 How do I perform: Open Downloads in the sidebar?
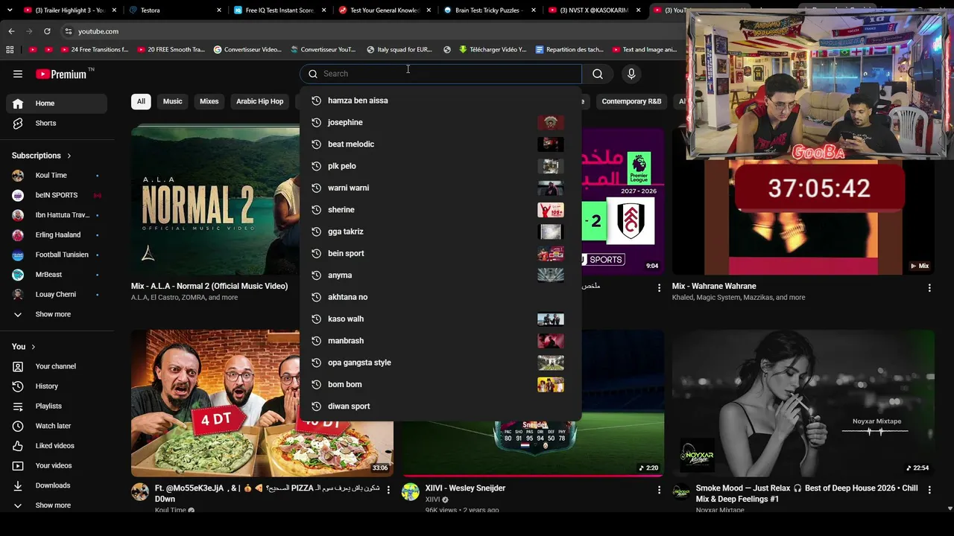point(56,485)
